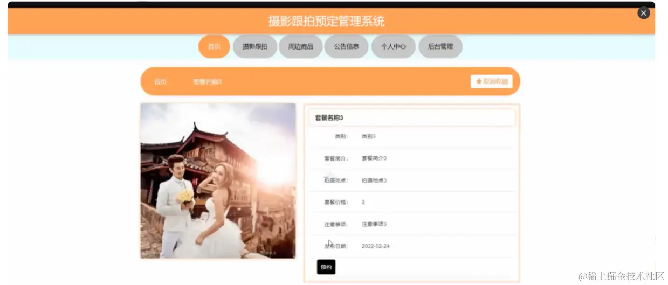The width and height of the screenshot is (668, 285).
Task: Switch to the 摄影跟拍 tab
Action: point(255,46)
